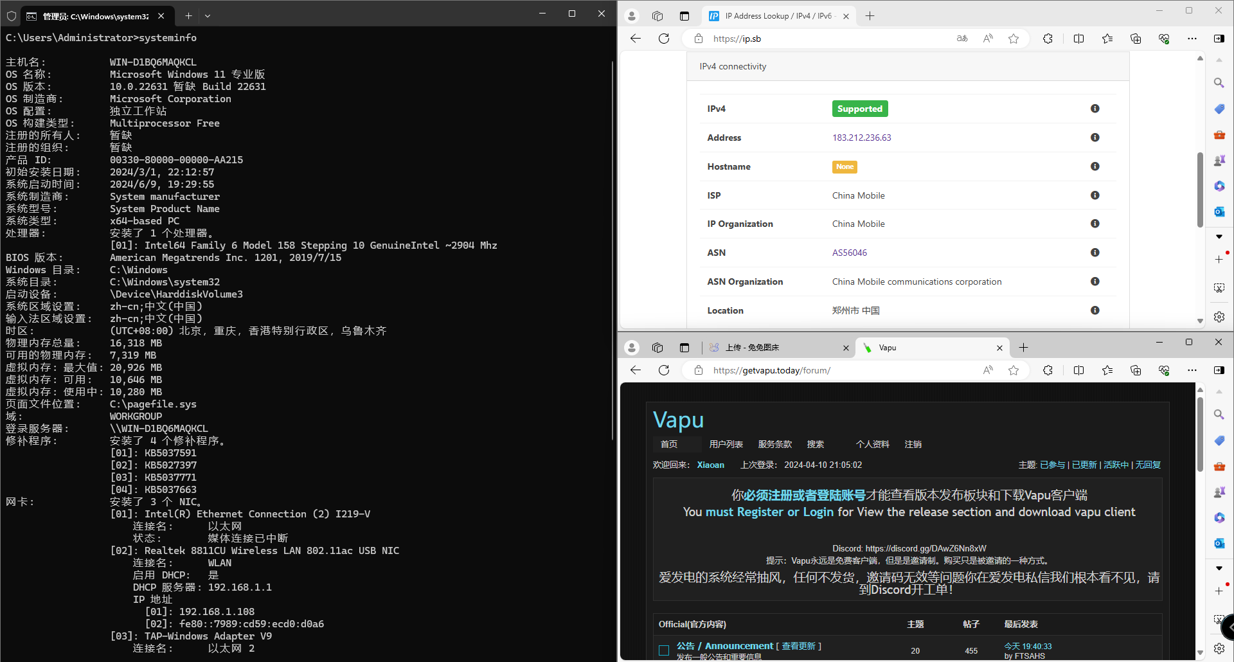Click the Vapu forum title logo
The height and width of the screenshot is (662, 1234).
coord(679,420)
